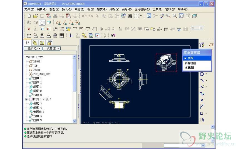Toggle hidden line display mode
Image resolution: width=238 pixels, height=149 pixels.
[36, 23]
